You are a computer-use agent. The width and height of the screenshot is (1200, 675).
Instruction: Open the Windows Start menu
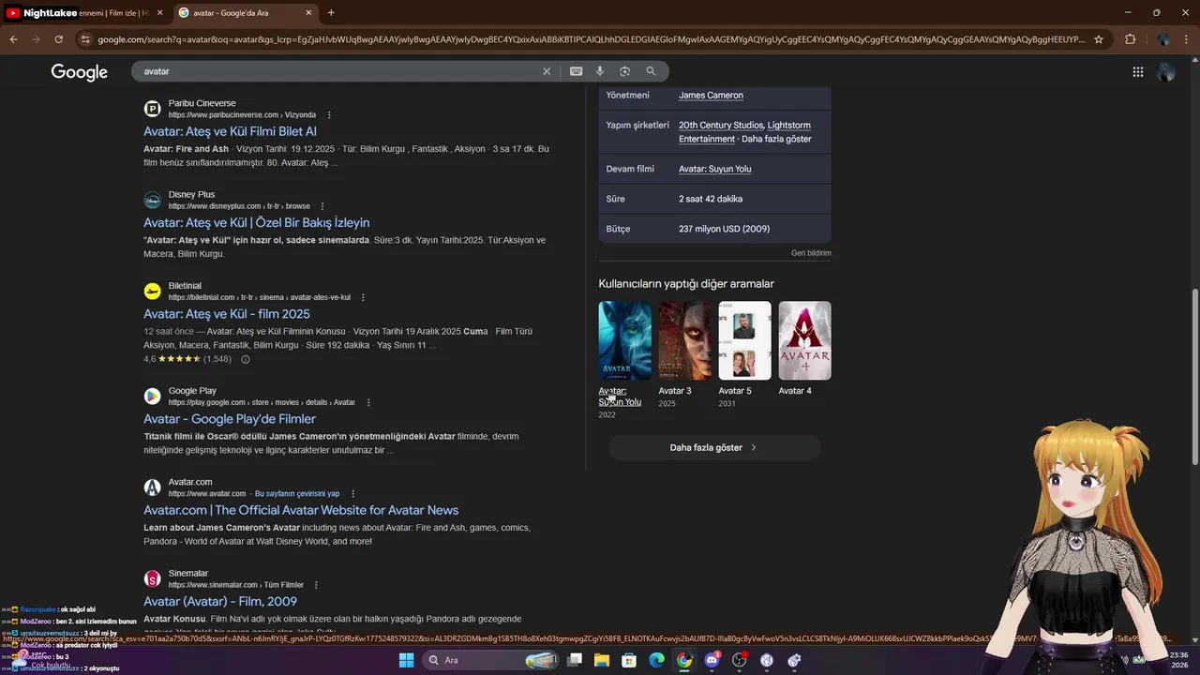tap(406, 660)
